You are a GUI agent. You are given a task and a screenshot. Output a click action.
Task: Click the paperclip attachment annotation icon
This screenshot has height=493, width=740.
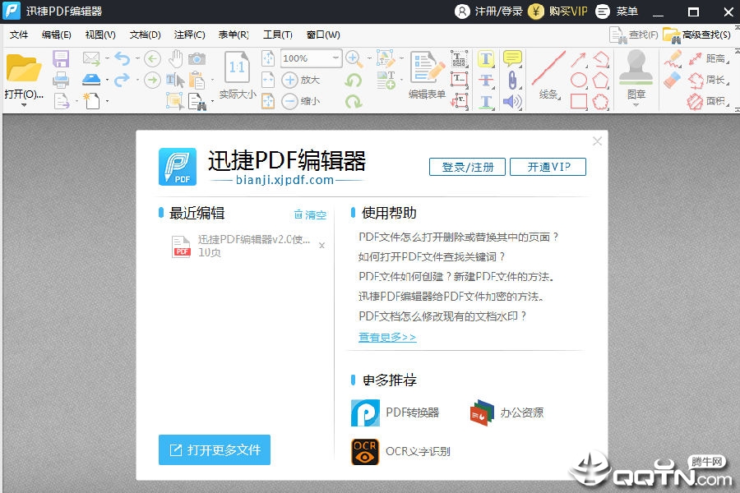(511, 79)
